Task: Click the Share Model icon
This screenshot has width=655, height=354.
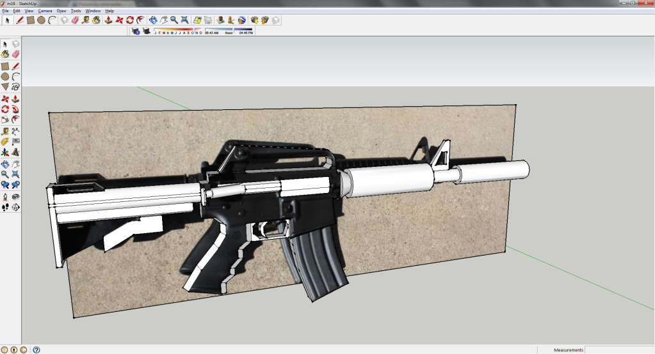Action: click(x=265, y=20)
